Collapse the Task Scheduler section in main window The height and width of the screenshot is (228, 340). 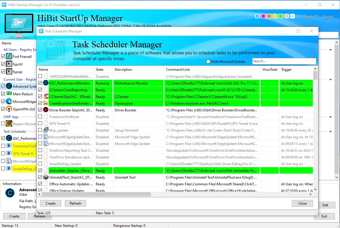point(330,131)
